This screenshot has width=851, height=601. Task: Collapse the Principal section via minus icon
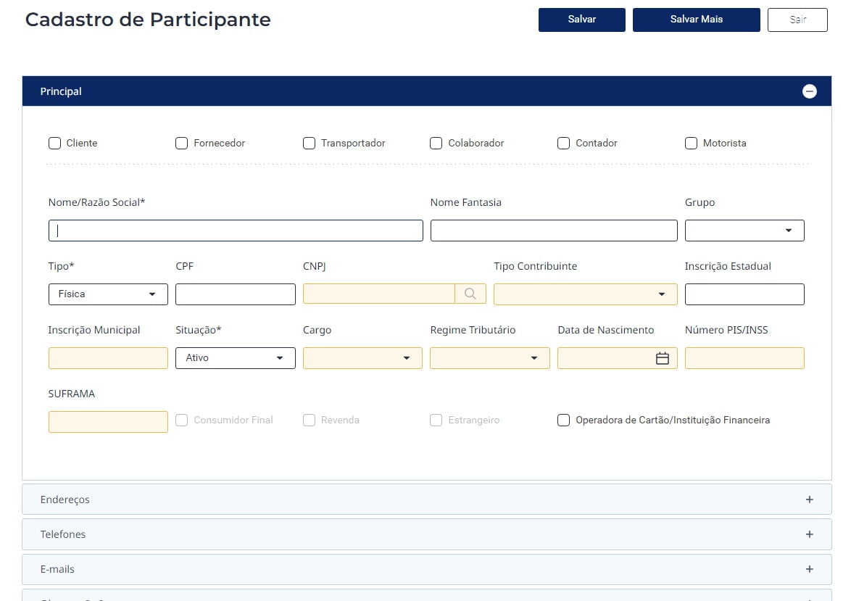(810, 91)
